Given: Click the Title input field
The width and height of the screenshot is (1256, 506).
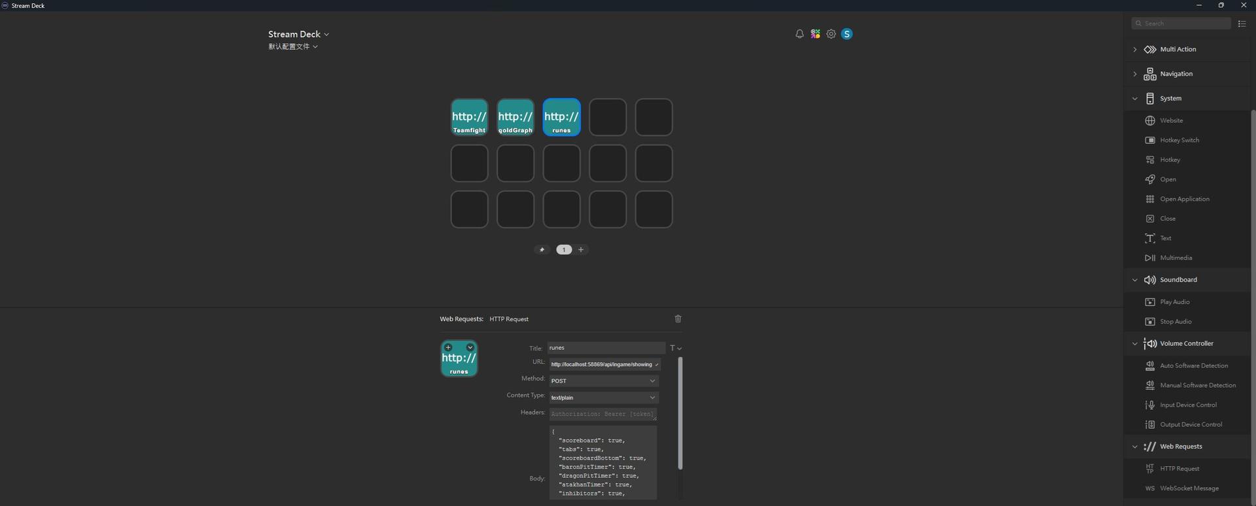Looking at the screenshot, I should click(606, 348).
